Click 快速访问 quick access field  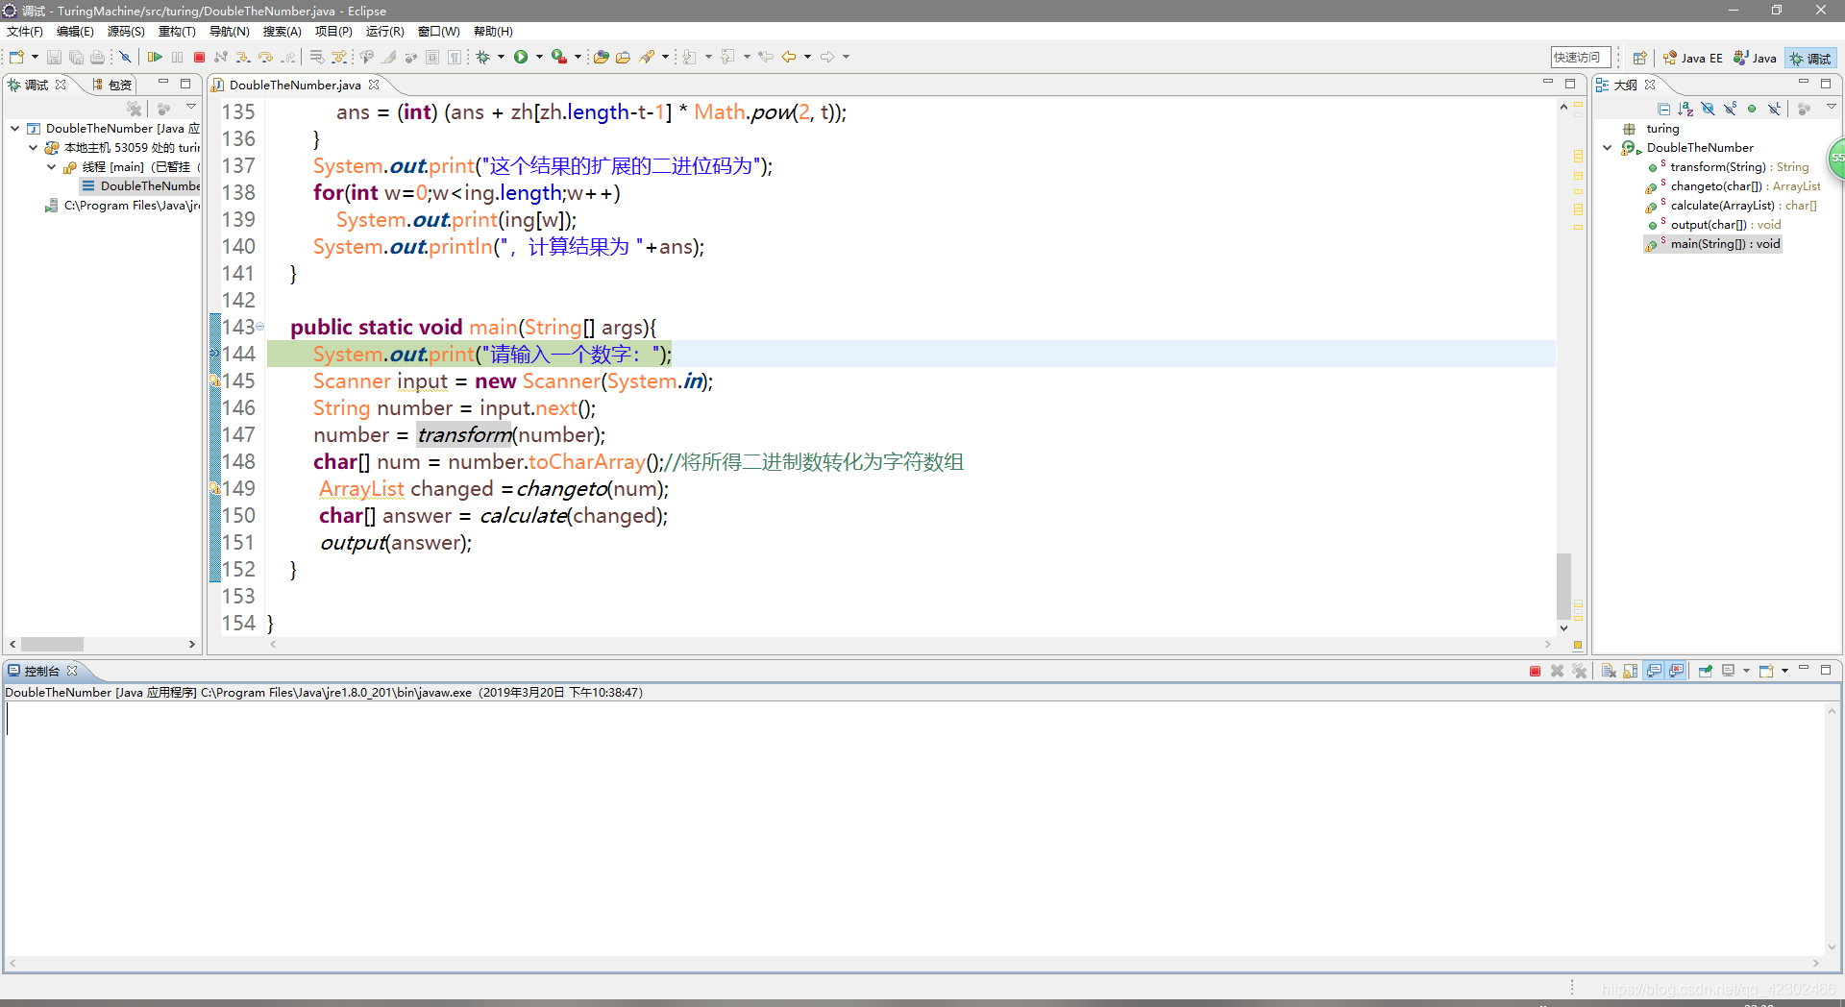click(x=1580, y=58)
